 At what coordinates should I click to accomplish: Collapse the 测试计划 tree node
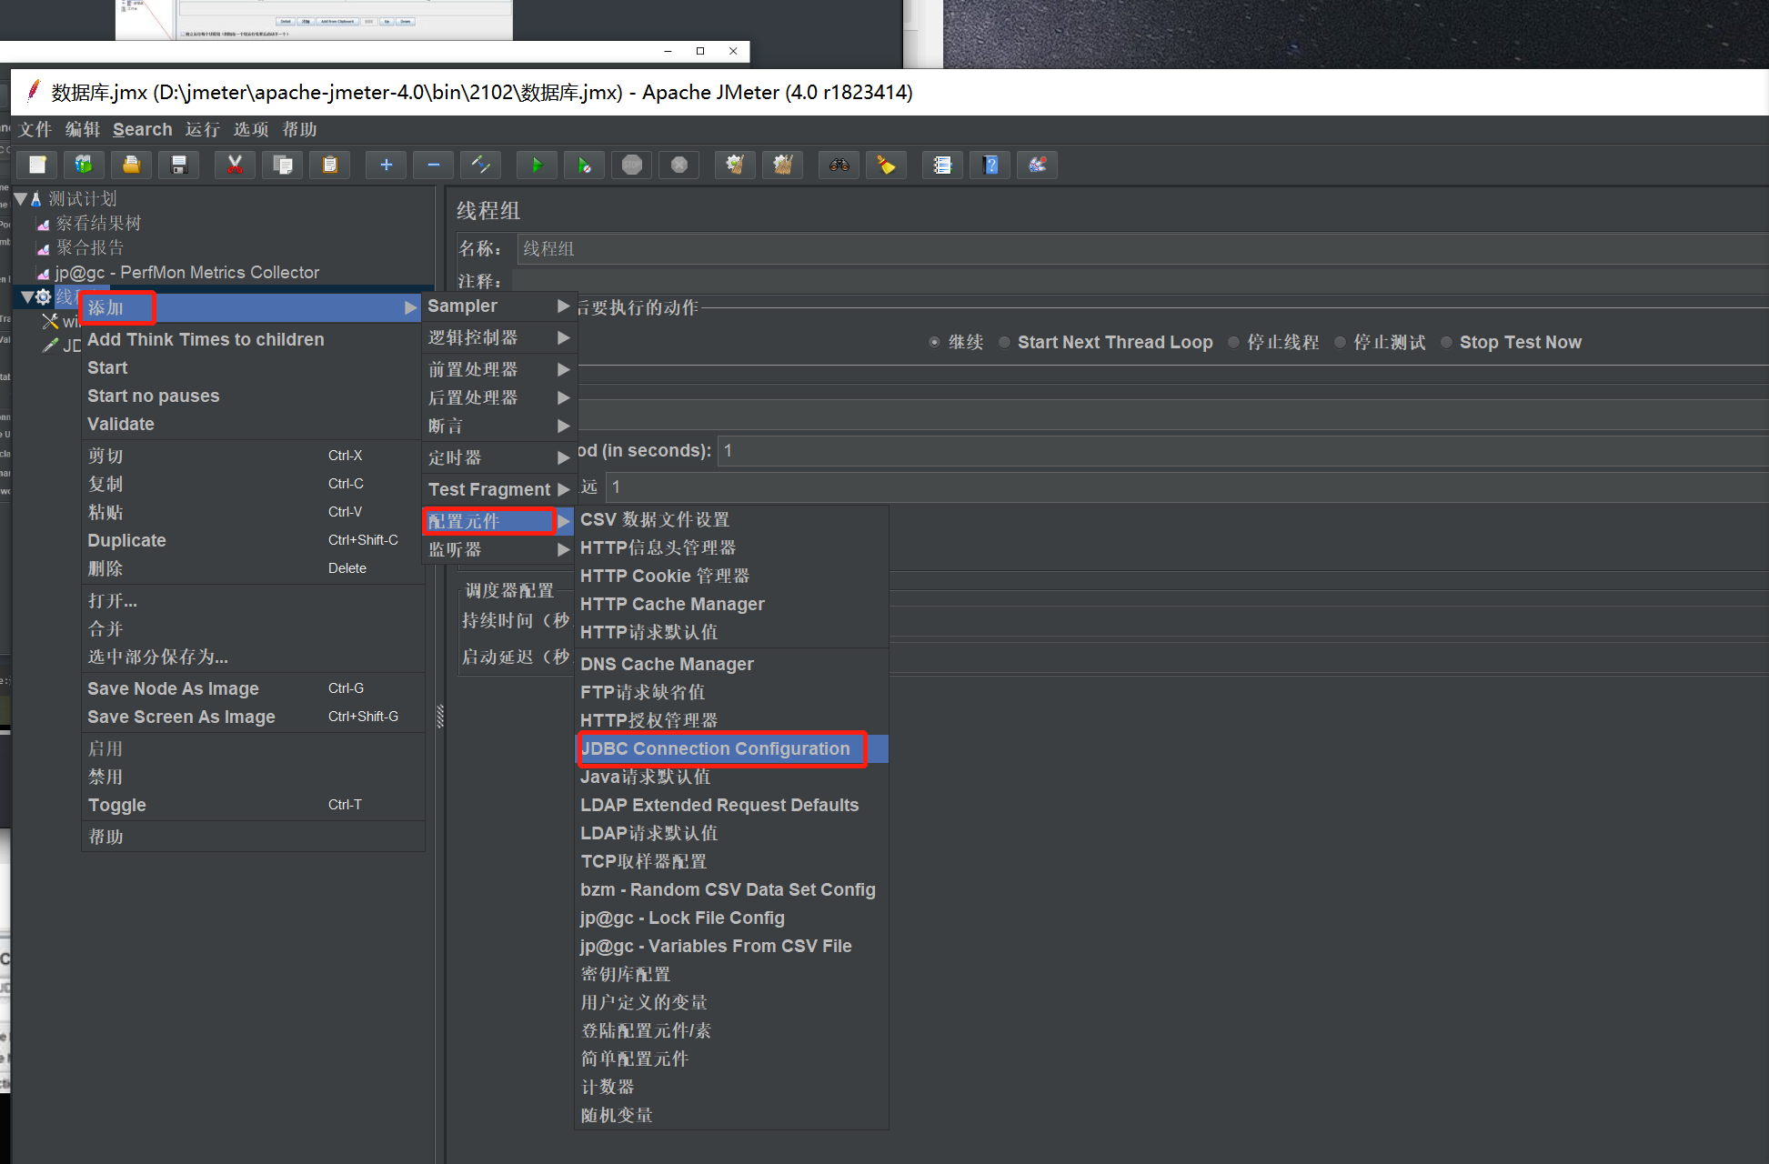tap(21, 198)
